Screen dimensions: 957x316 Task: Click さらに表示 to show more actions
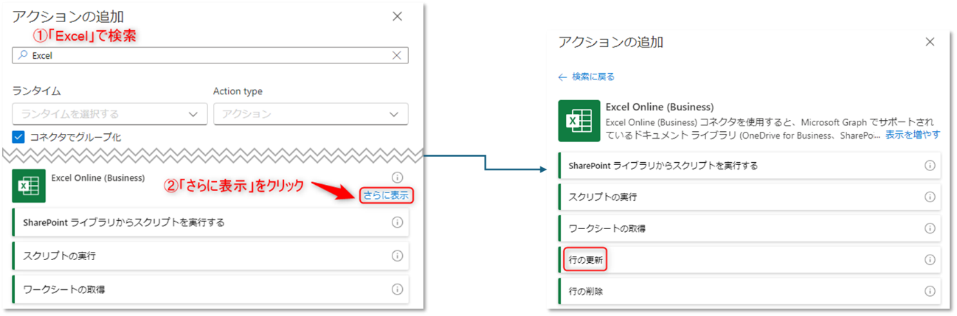386,196
